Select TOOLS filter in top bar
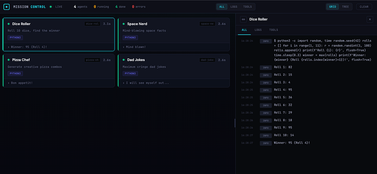The height and width of the screenshot is (174, 377). pos(247,7)
